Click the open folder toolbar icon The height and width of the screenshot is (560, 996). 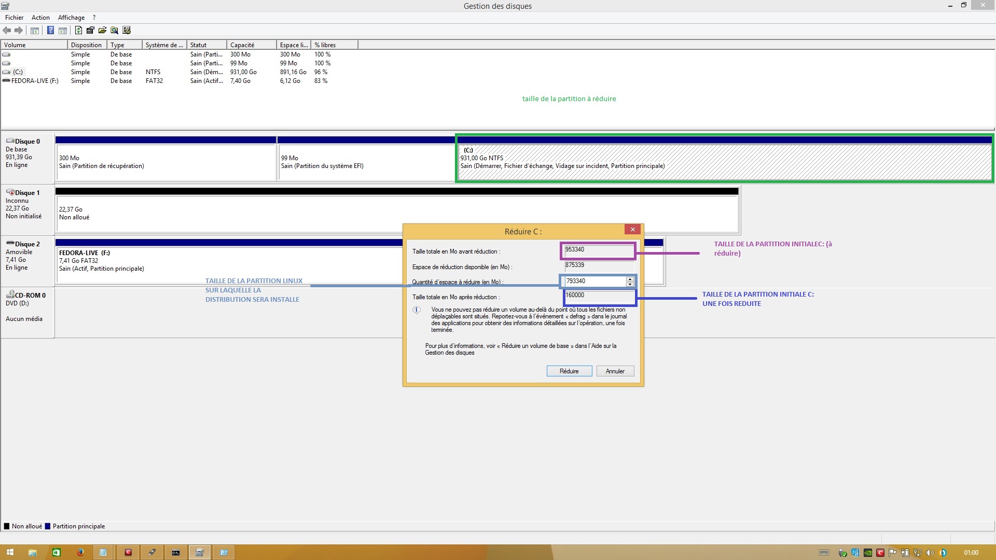102,31
